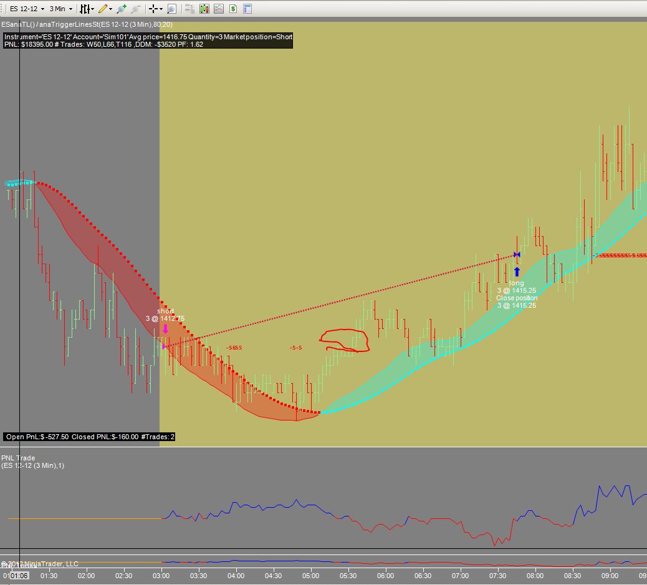Open the data series candlestick icon
The image size is (647, 585).
(x=204, y=9)
